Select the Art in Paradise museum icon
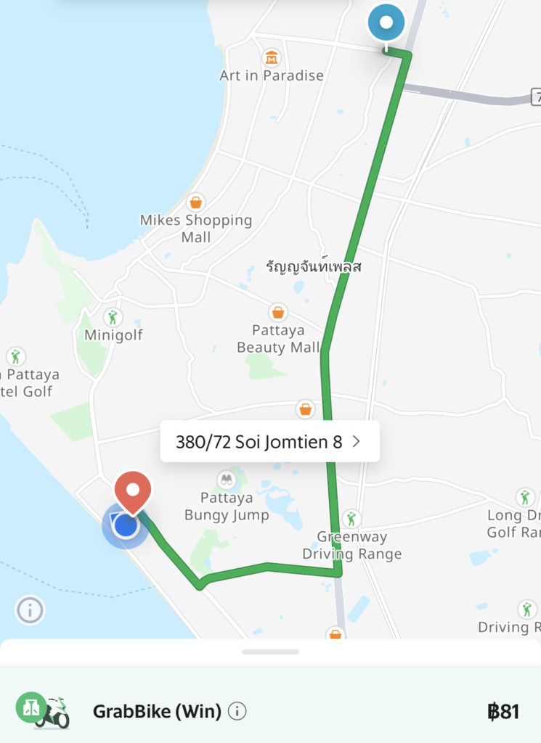Image resolution: width=541 pixels, height=743 pixels. pyautogui.click(x=271, y=58)
